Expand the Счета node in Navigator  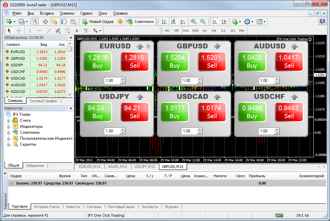pyautogui.click(x=8, y=120)
